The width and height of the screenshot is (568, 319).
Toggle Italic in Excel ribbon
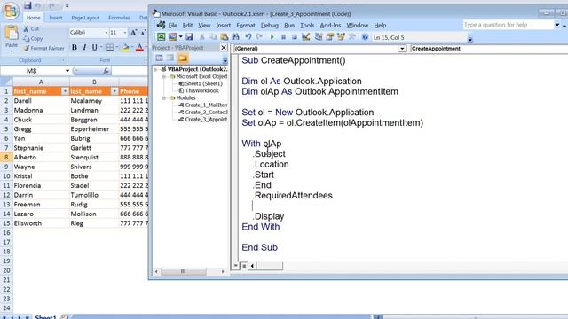coord(84,47)
